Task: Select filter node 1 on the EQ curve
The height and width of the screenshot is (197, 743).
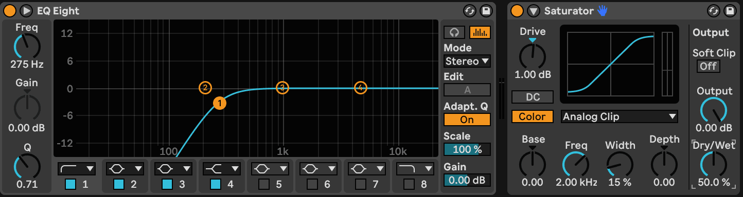Action: point(220,104)
